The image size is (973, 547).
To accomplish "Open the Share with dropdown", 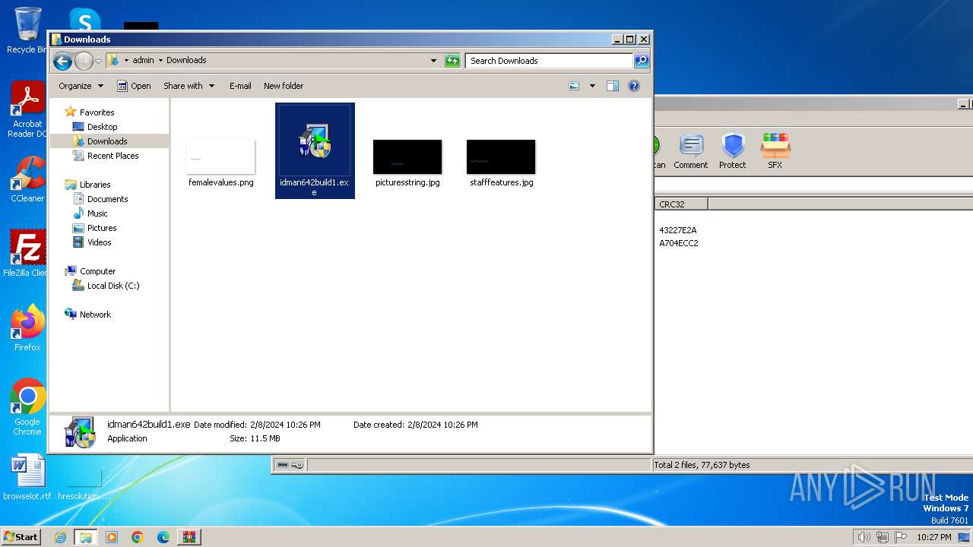I will 189,86.
